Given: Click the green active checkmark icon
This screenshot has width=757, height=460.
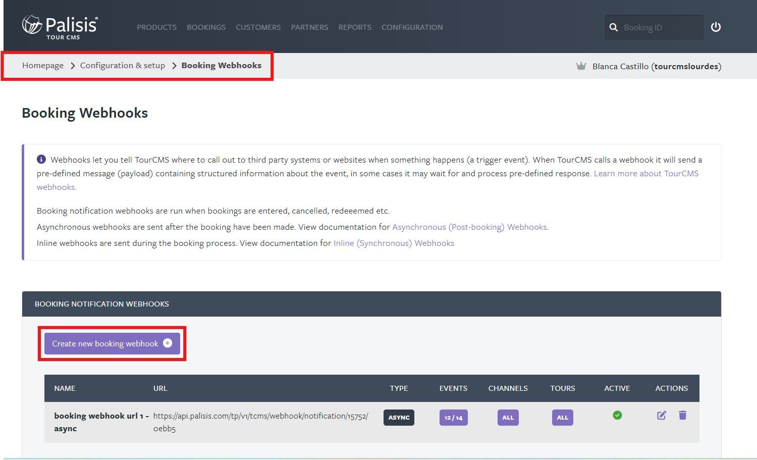Looking at the screenshot, I should point(617,416).
